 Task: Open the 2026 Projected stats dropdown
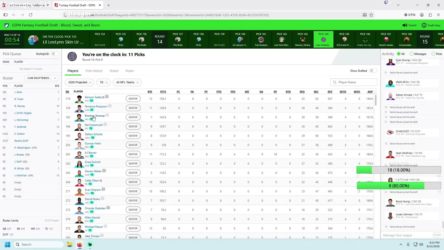(x=79, y=82)
